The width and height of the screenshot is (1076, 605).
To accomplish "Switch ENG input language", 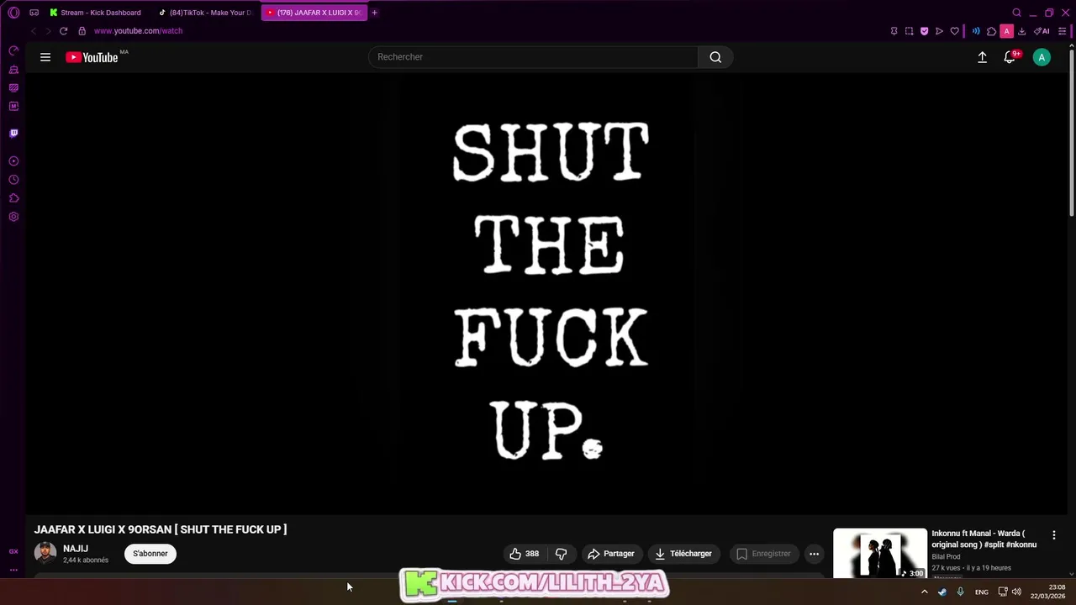I will click(x=982, y=592).
